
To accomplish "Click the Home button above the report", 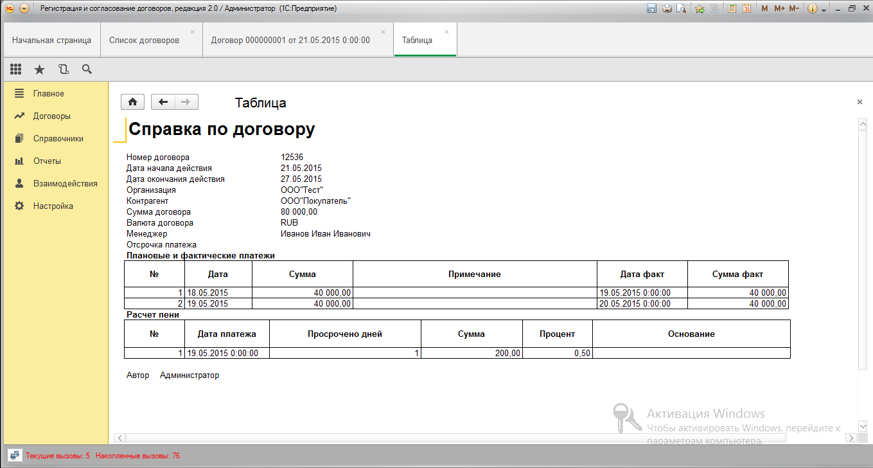I will coord(132,102).
